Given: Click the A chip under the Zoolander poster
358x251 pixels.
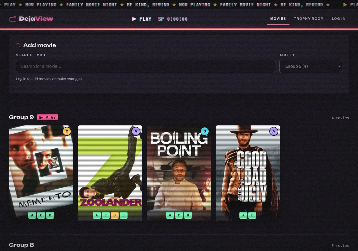Looking at the screenshot, I should pos(97,215).
